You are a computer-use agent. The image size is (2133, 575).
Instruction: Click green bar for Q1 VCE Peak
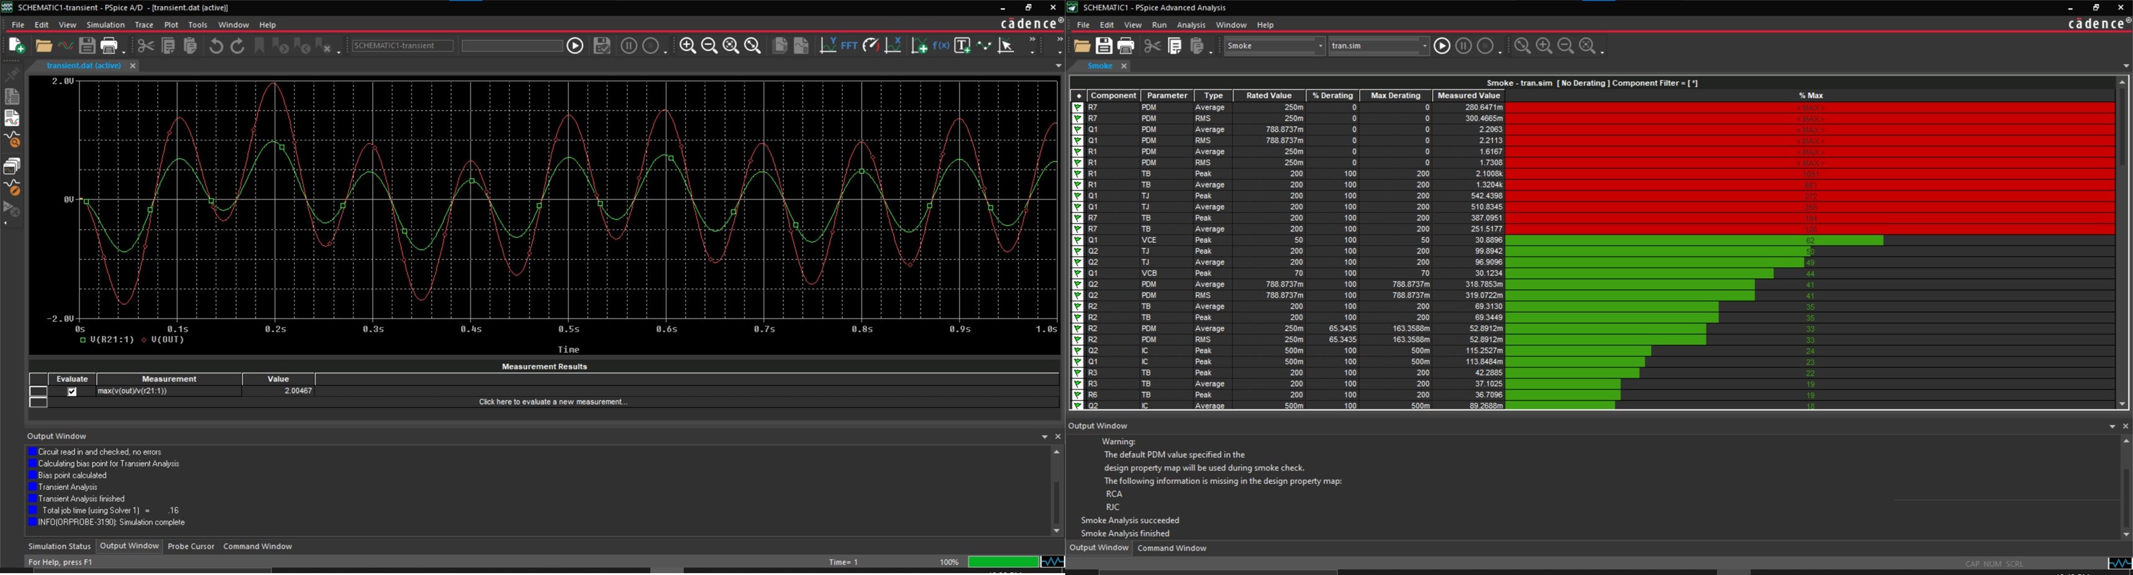pos(1693,241)
